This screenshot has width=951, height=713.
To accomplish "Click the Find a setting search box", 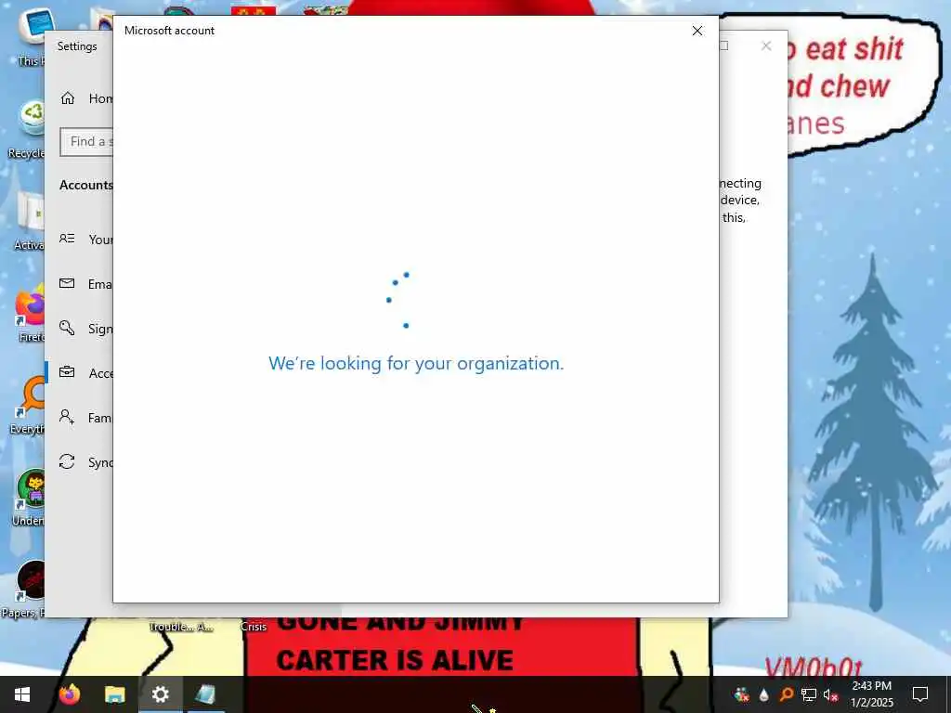I will pos(86,142).
